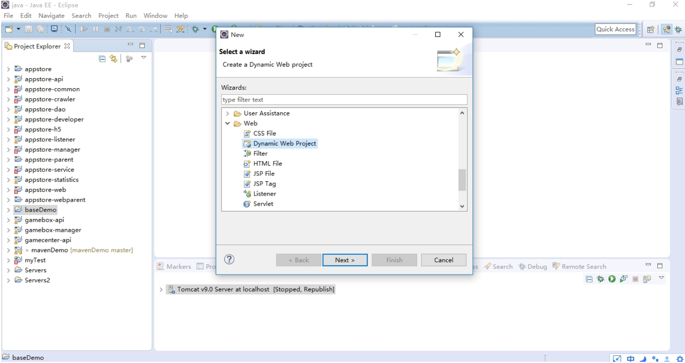Start the Tomcat server in Servers view
This screenshot has height=363, width=685.
click(x=612, y=279)
